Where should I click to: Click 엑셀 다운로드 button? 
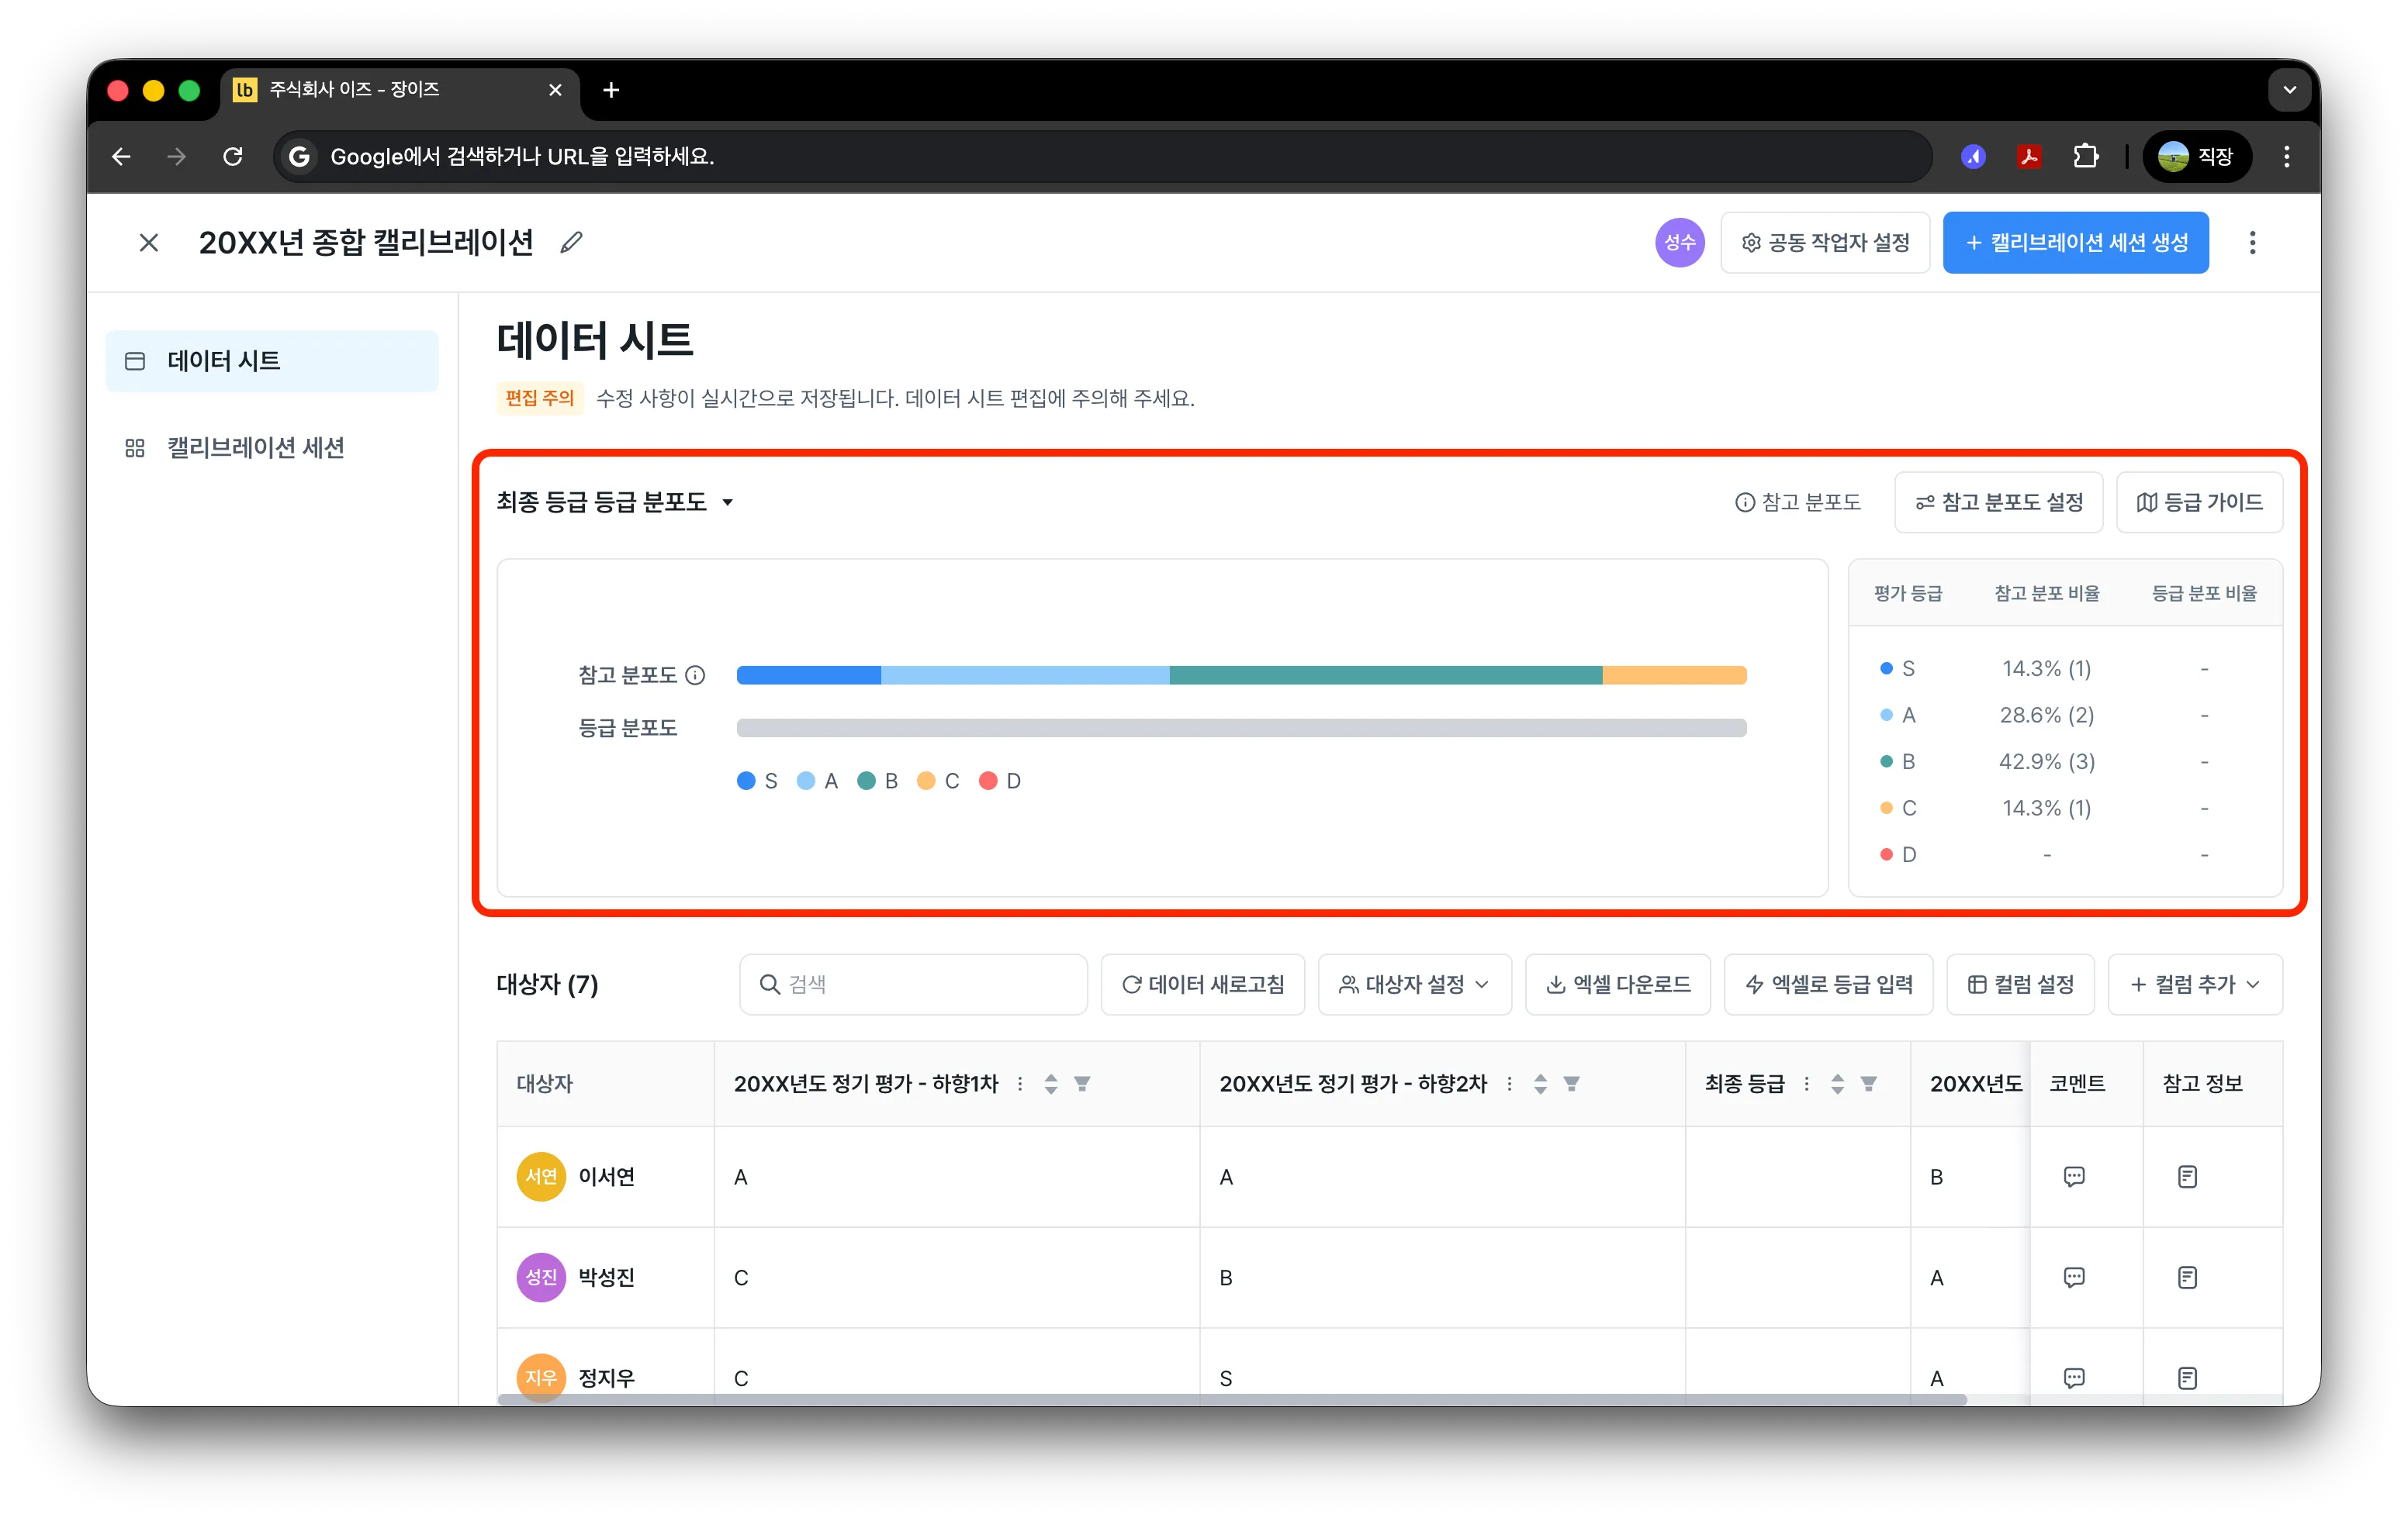pyautogui.click(x=1617, y=985)
